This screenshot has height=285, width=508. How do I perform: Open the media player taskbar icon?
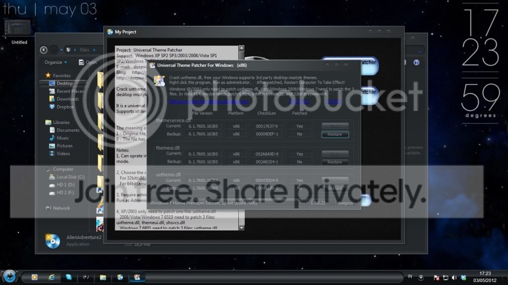pos(34,277)
